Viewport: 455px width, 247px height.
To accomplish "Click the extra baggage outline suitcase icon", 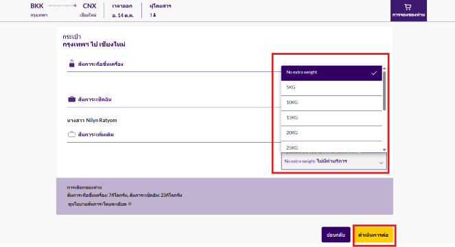I will [71, 134].
